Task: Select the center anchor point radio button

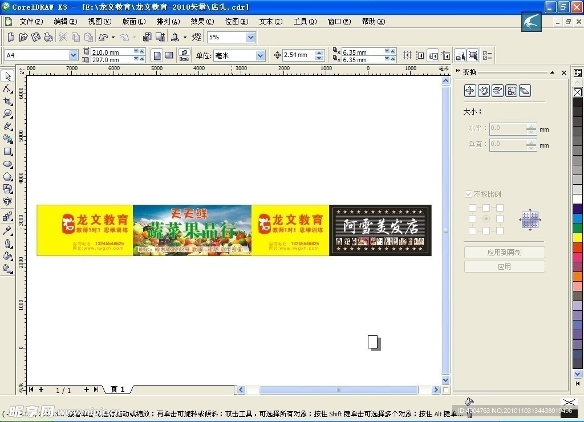Action: tap(486, 219)
